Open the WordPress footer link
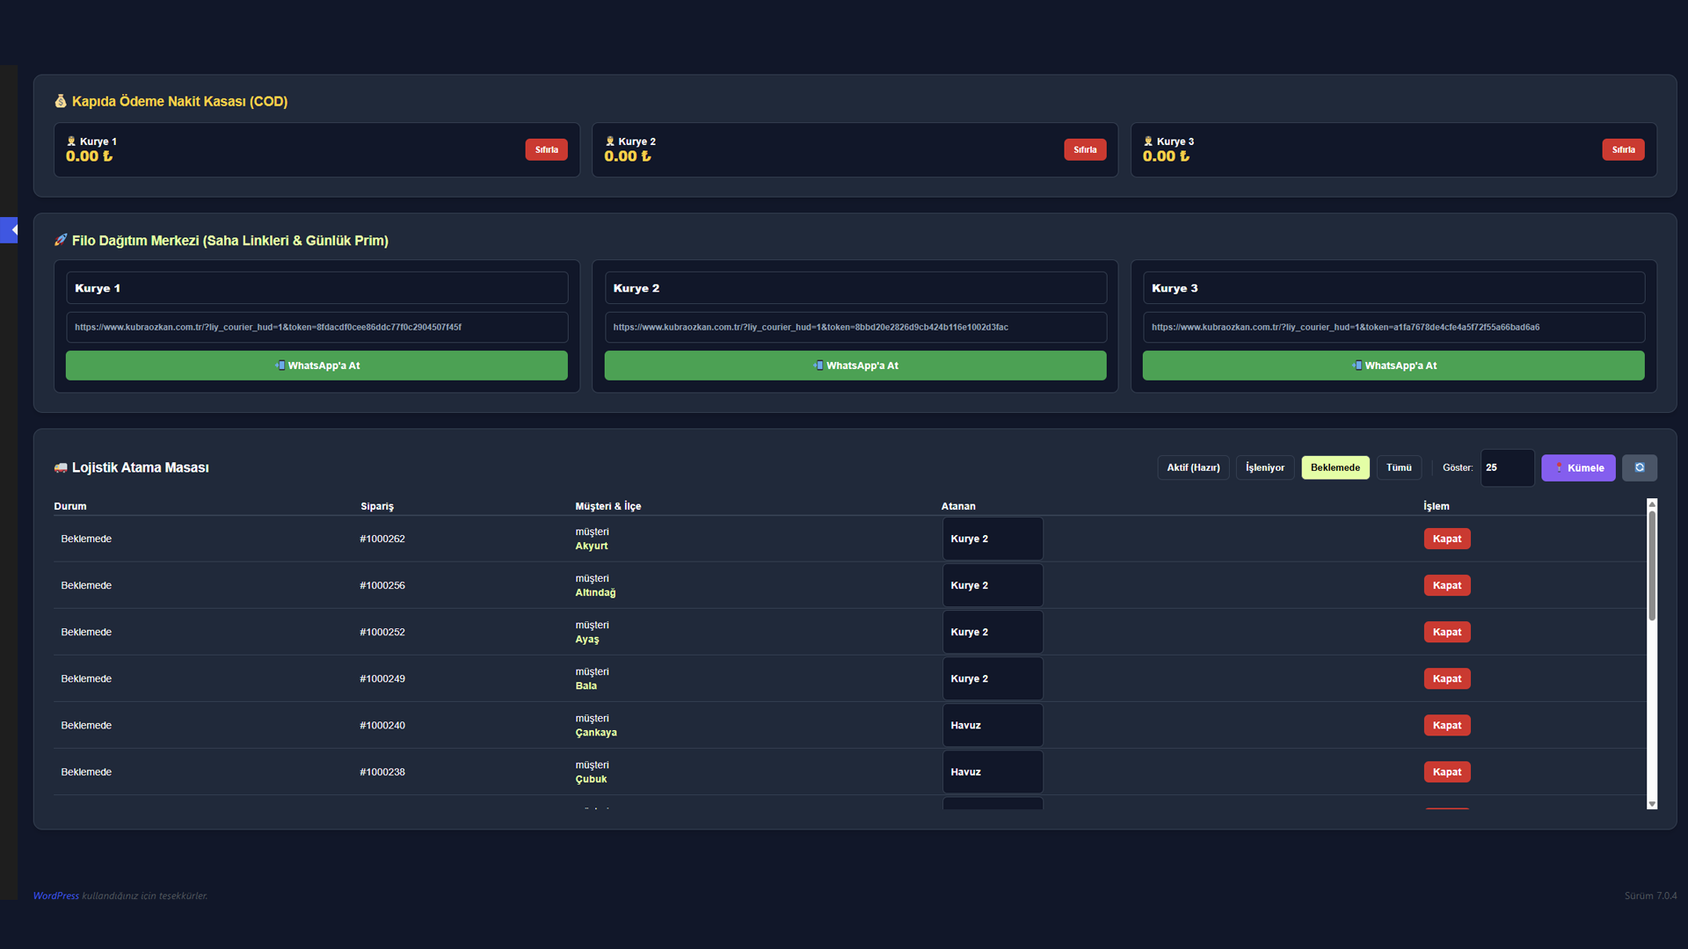This screenshot has height=949, width=1688. [x=56, y=895]
